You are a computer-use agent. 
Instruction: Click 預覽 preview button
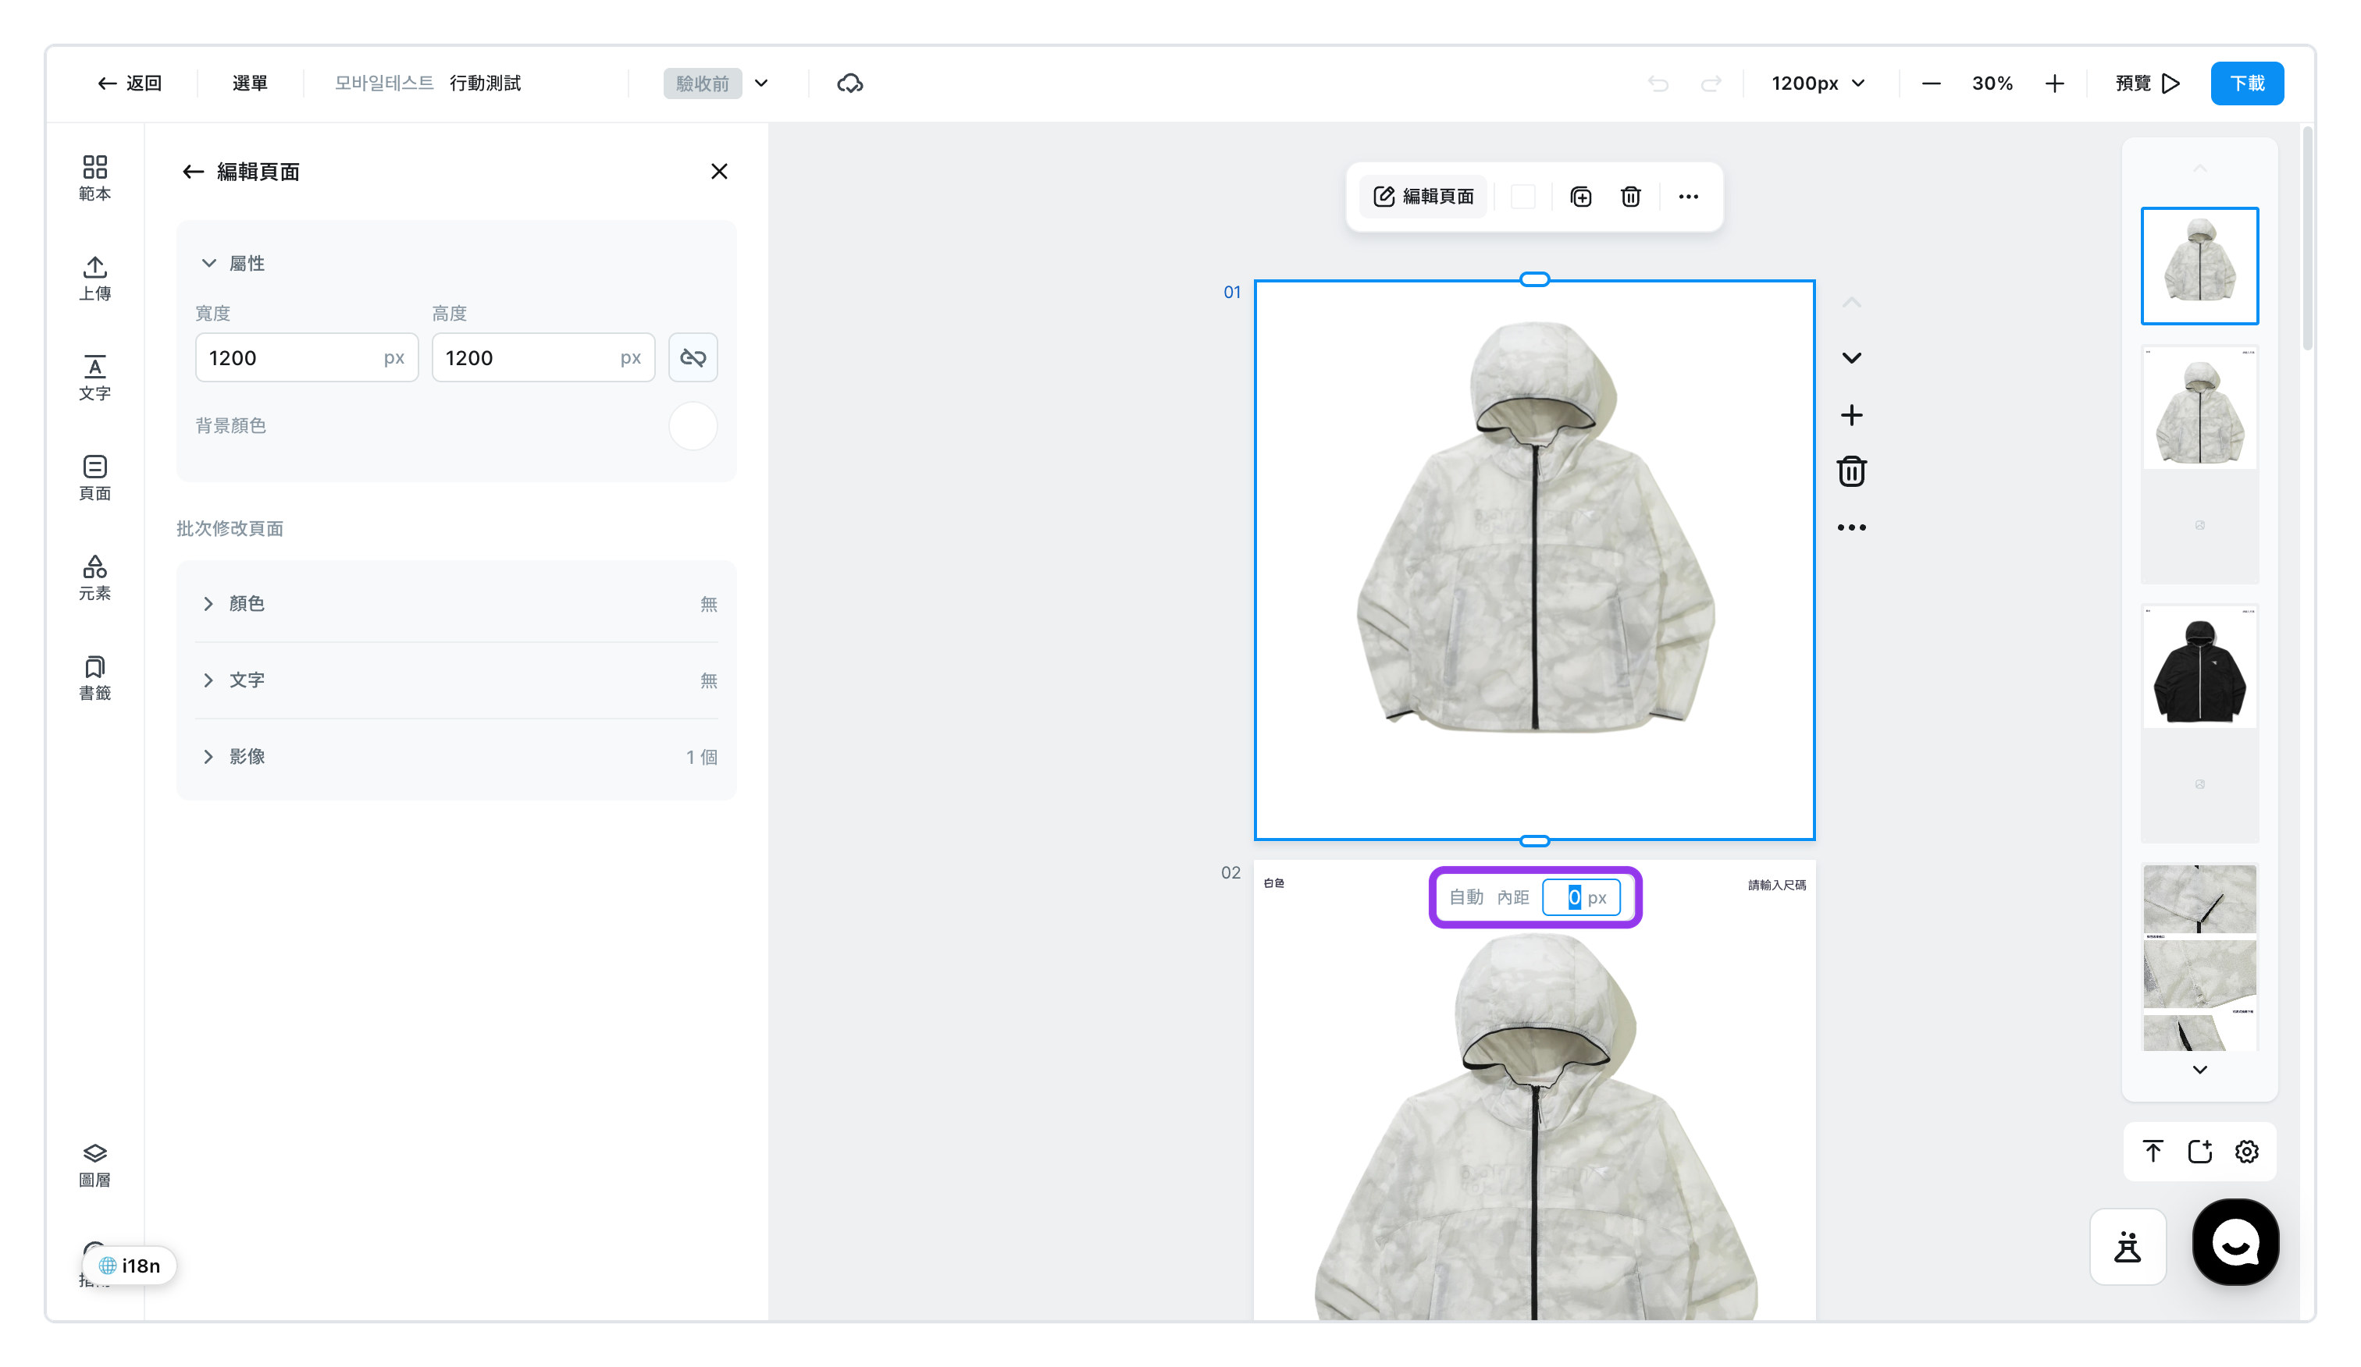click(x=2149, y=83)
